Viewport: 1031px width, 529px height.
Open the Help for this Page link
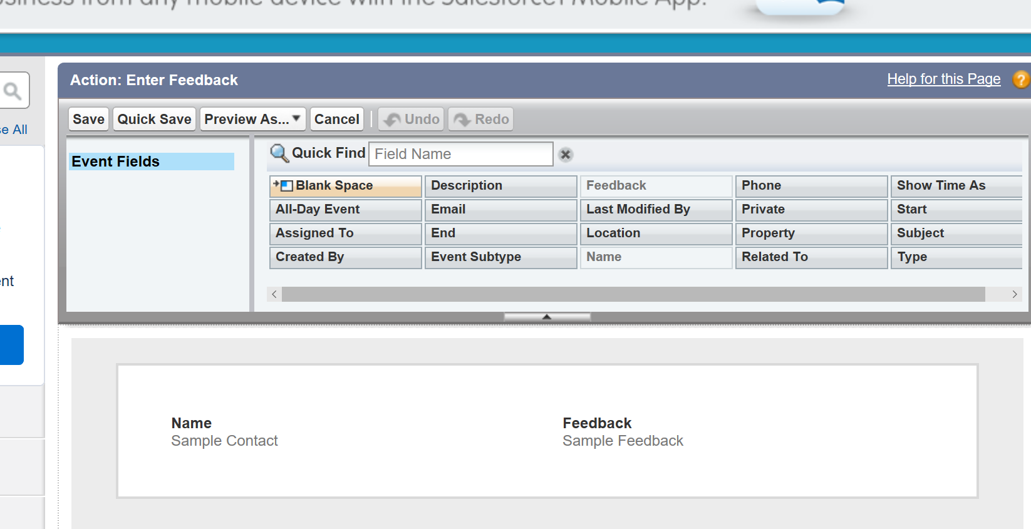[944, 79]
